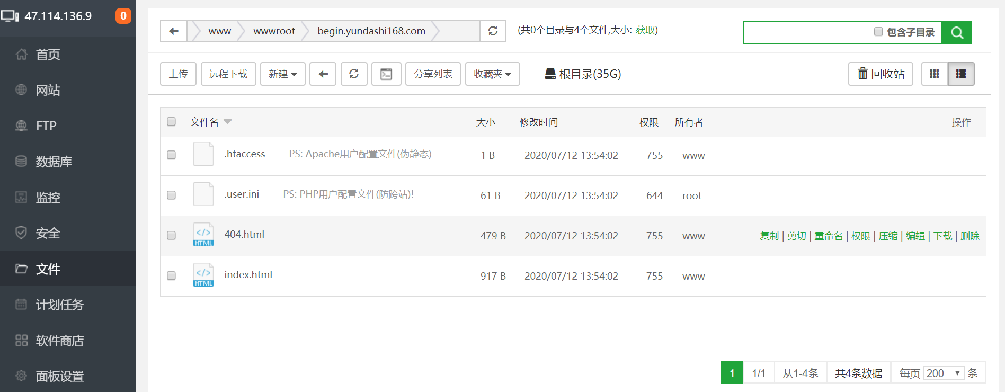This screenshot has height=392, width=1005.
Task: Click the 远程下载 button
Action: click(228, 74)
